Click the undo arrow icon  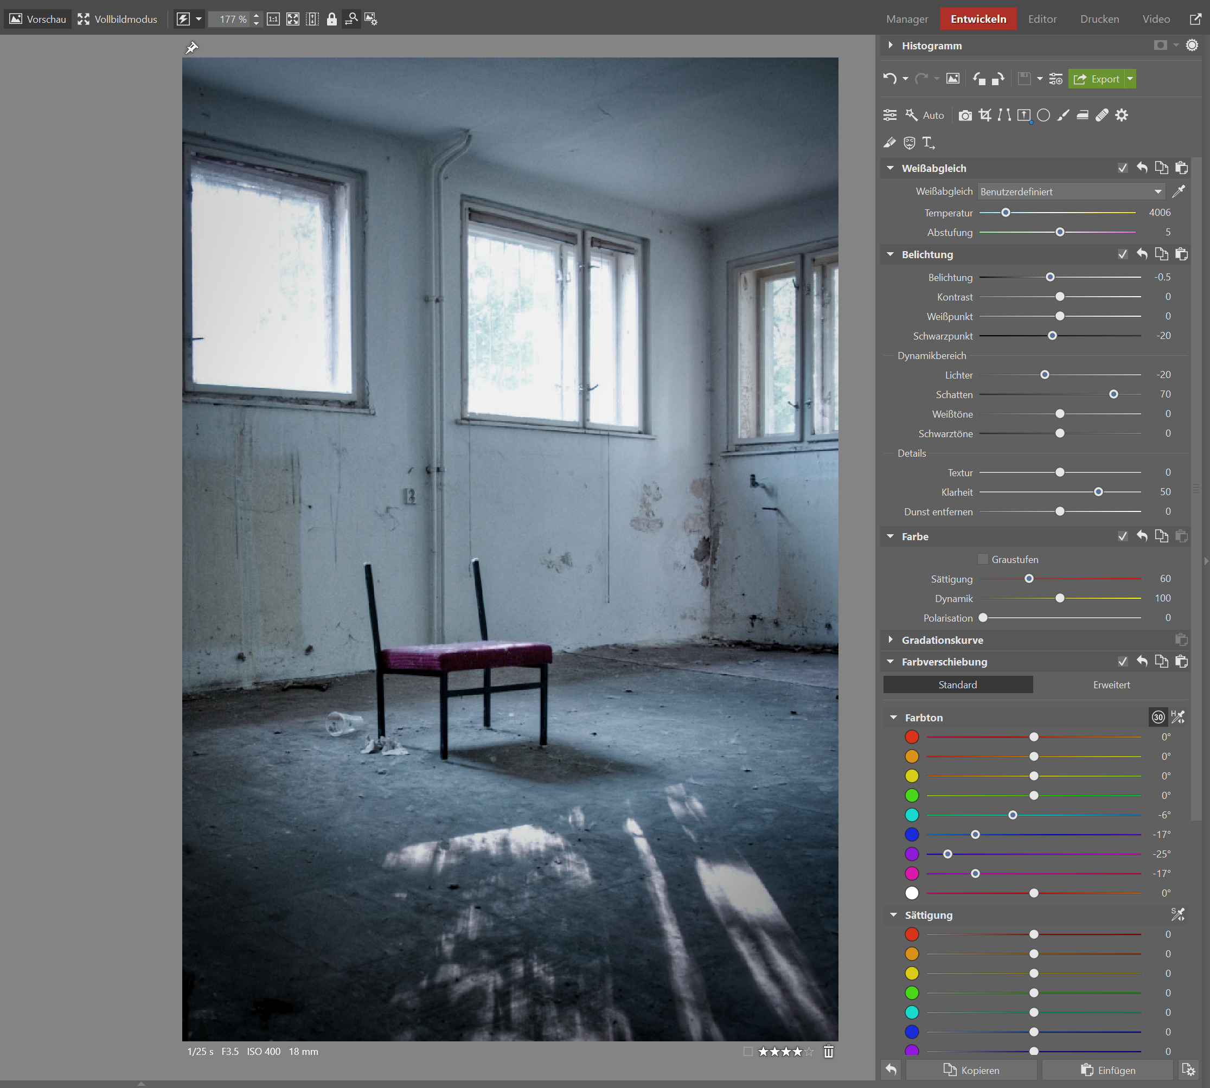(889, 79)
